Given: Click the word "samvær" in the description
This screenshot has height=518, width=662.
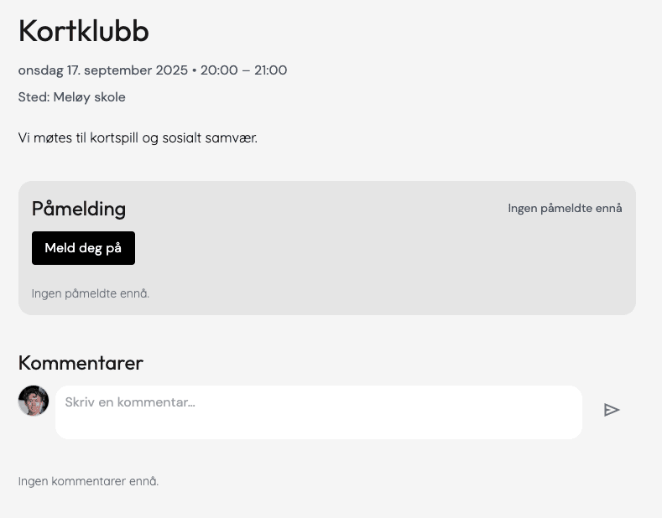Looking at the screenshot, I should click(x=232, y=137).
